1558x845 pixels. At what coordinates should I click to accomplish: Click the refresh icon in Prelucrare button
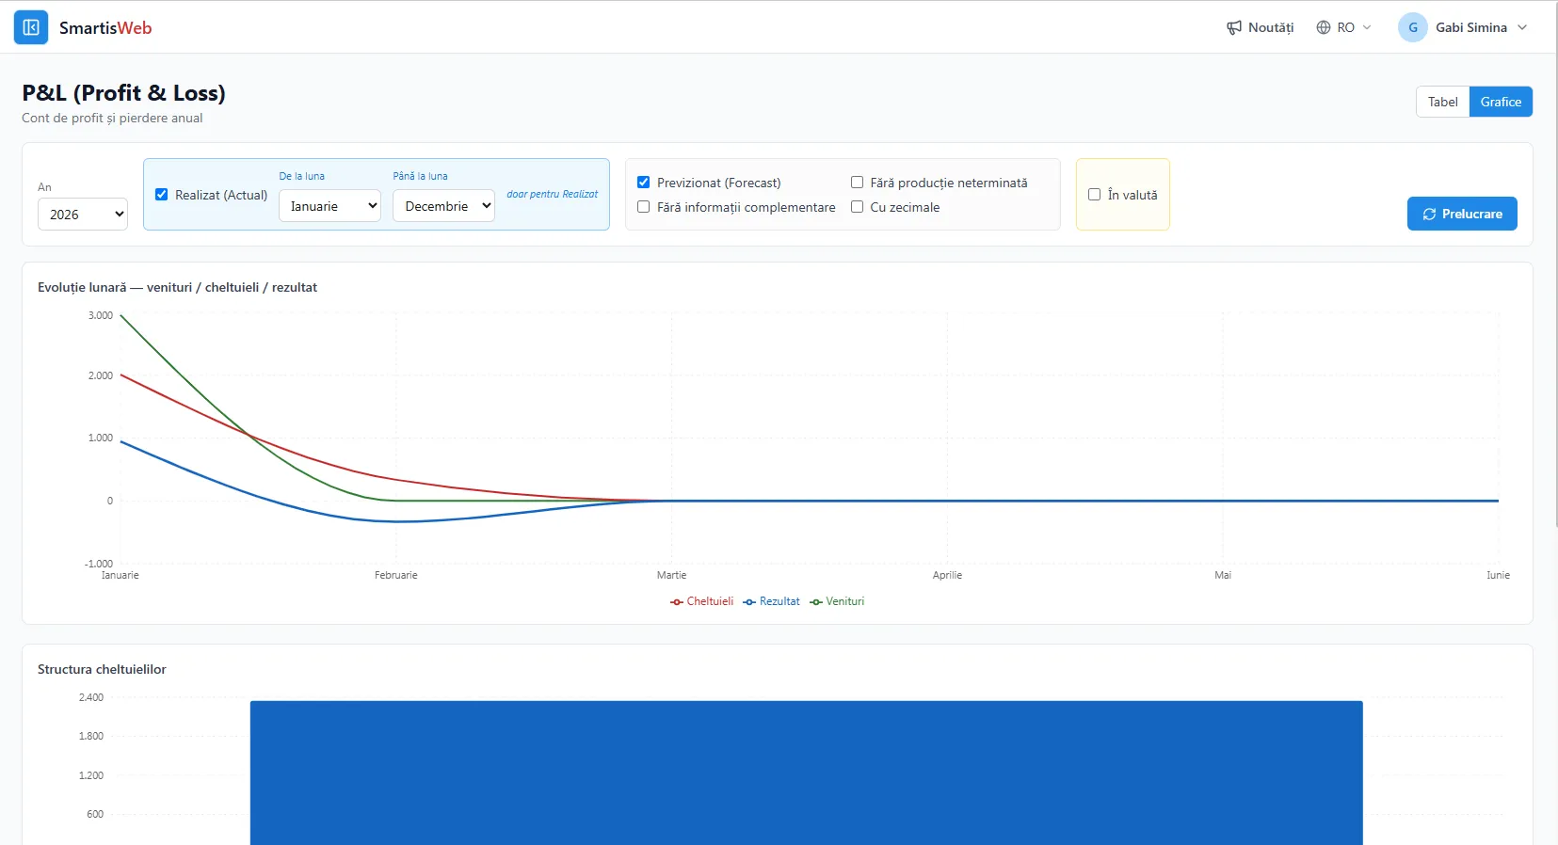point(1429,215)
